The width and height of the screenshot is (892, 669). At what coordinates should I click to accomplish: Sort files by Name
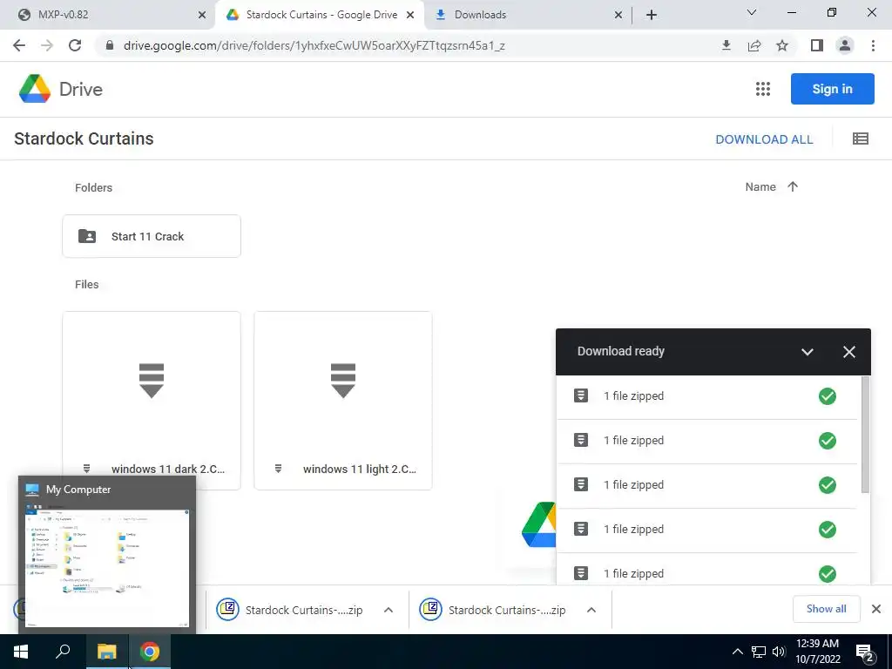(760, 186)
